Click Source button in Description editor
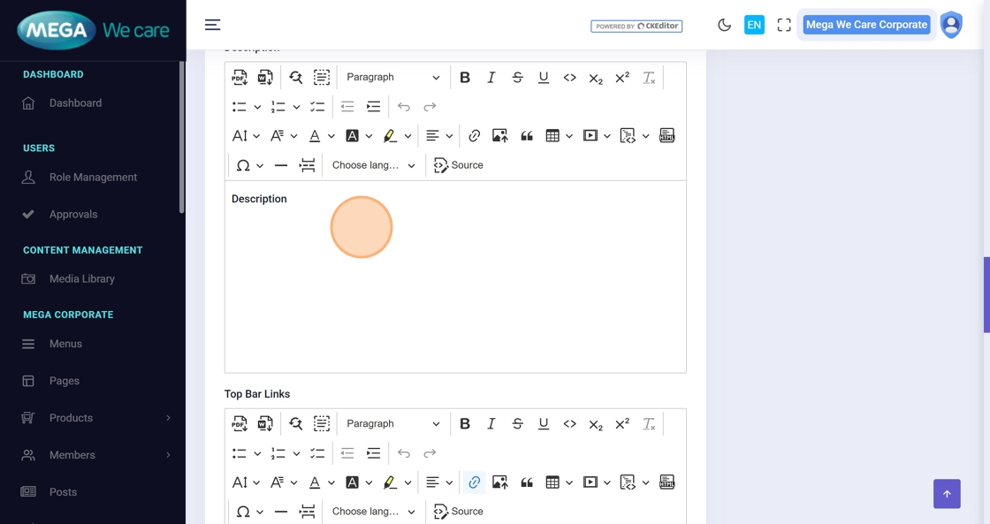The height and width of the screenshot is (524, 990). tap(459, 165)
